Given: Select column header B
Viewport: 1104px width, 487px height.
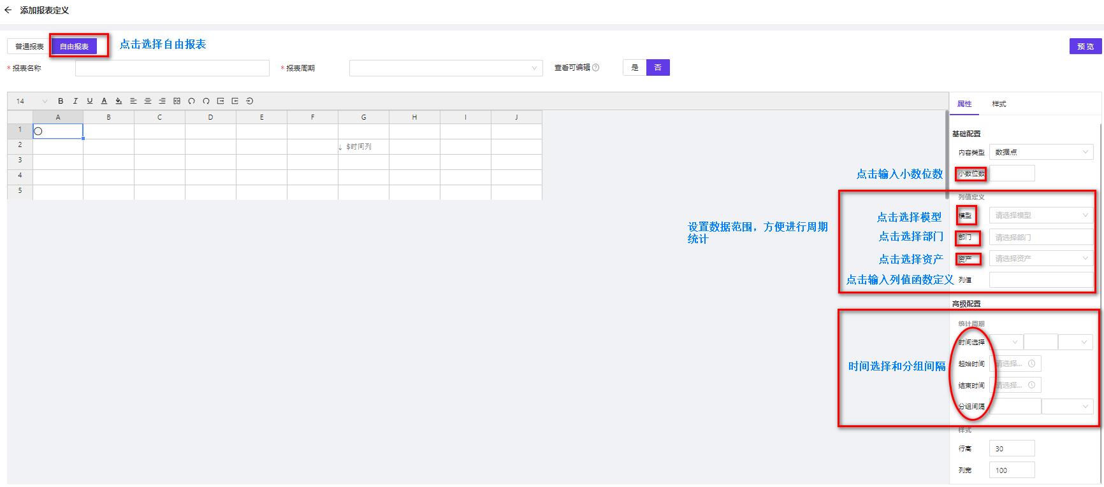Looking at the screenshot, I should coord(109,117).
